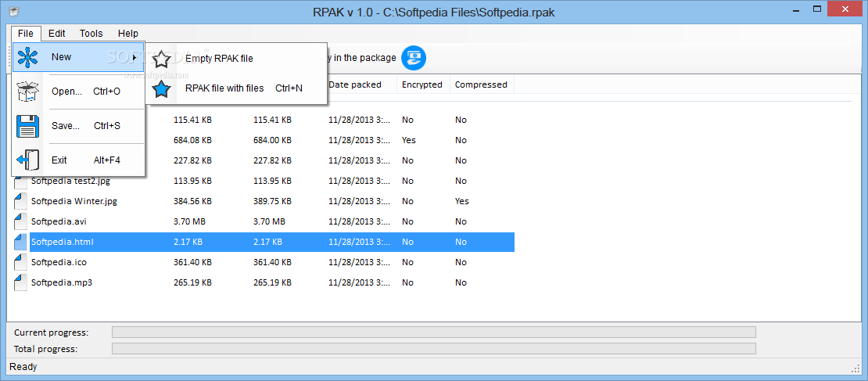Click the 361.40 KB size of Softpedia.ico
Viewport: 868px width, 381px height.
pyautogui.click(x=192, y=262)
